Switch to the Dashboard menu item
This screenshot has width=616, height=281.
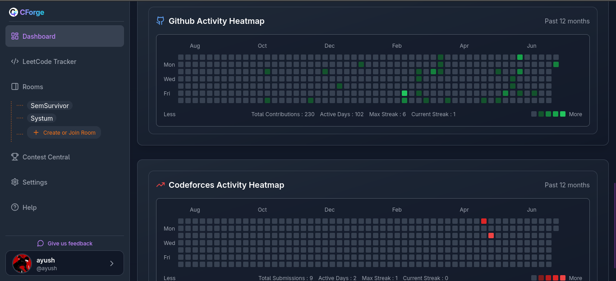[x=39, y=36]
